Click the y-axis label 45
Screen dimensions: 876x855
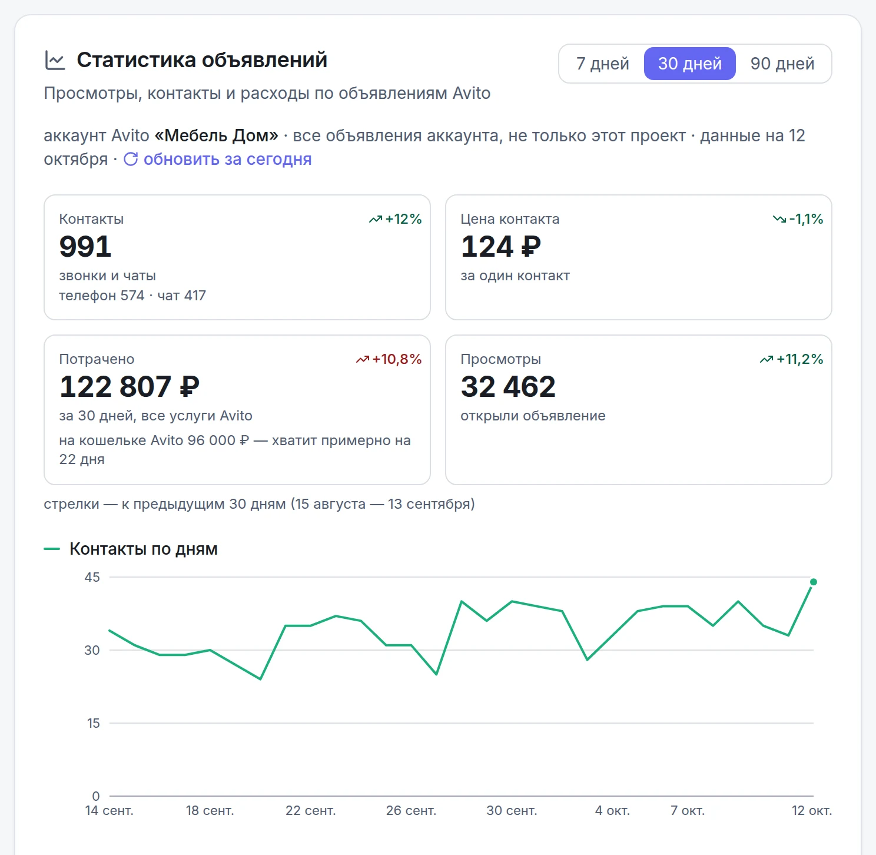tap(92, 577)
